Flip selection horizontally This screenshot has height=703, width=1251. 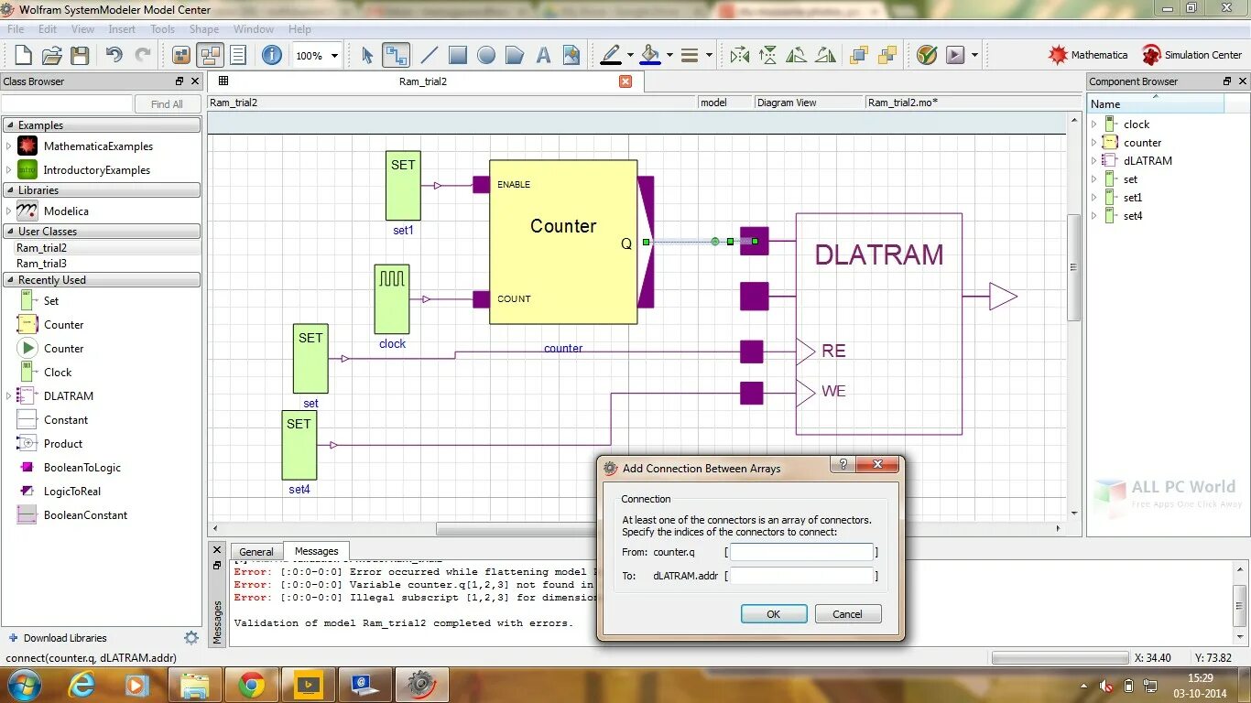(x=740, y=55)
